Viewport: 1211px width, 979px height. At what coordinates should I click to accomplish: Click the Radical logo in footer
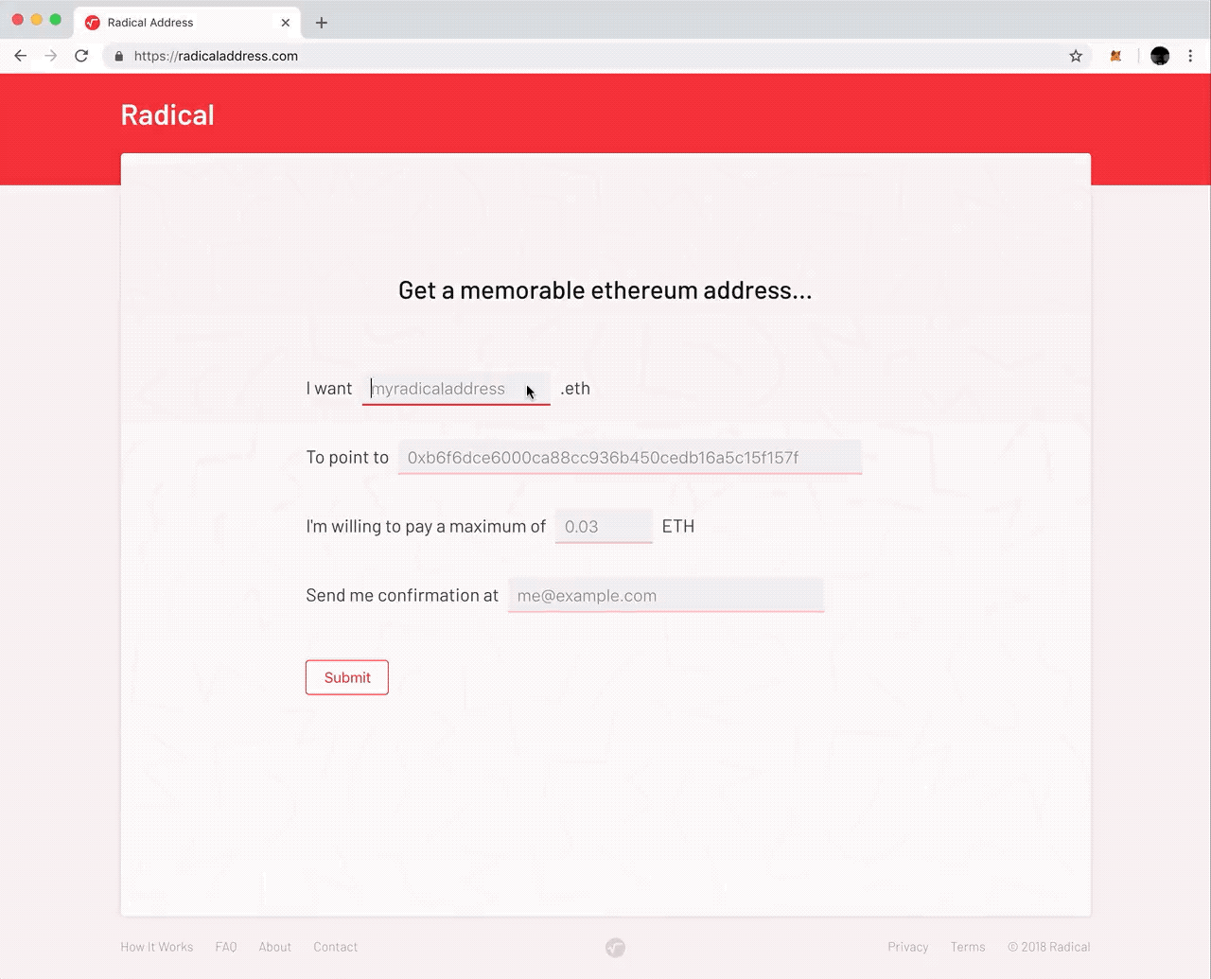(615, 947)
